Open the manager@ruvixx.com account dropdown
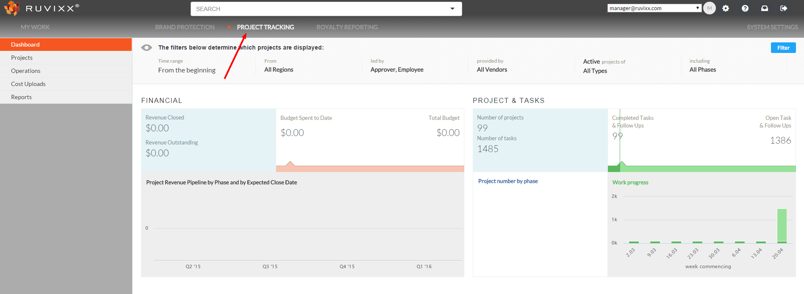 (x=654, y=8)
